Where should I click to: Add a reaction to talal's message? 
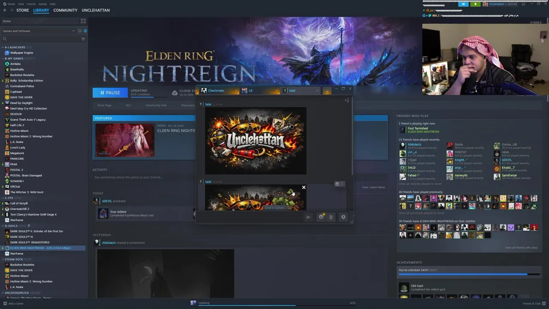pos(337,184)
